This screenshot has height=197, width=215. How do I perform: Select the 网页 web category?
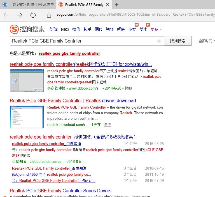[65, 29]
